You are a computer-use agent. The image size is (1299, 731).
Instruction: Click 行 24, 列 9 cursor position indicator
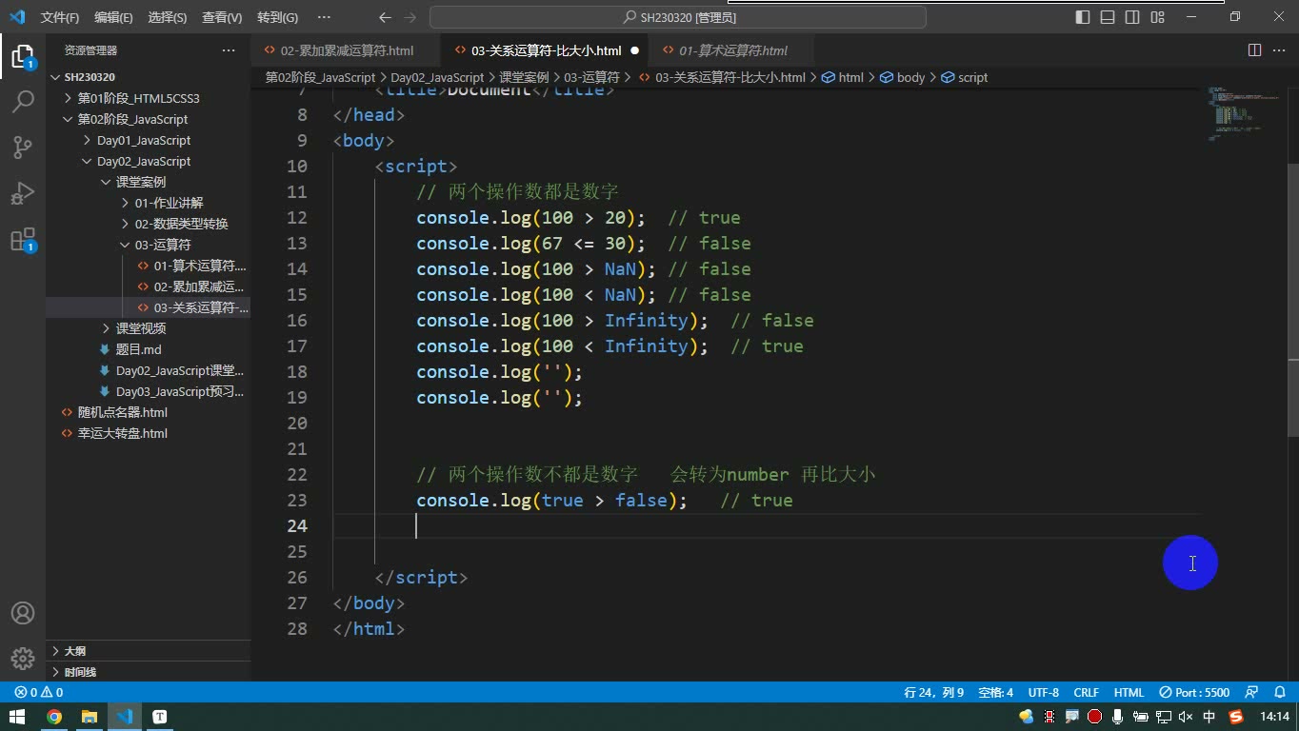[x=933, y=692]
